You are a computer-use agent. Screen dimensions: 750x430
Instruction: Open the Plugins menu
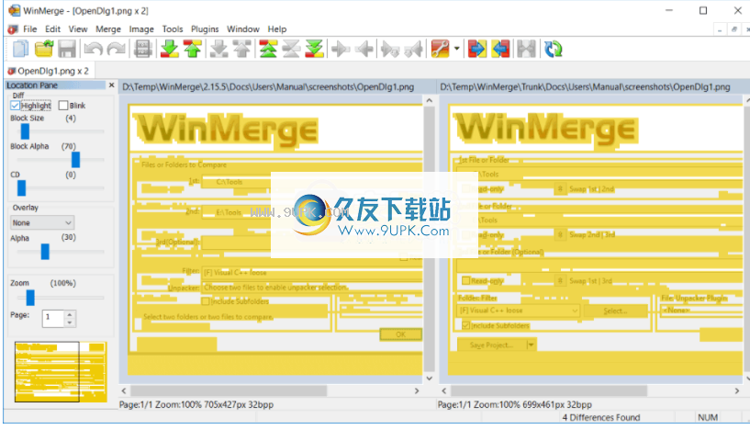click(x=205, y=29)
